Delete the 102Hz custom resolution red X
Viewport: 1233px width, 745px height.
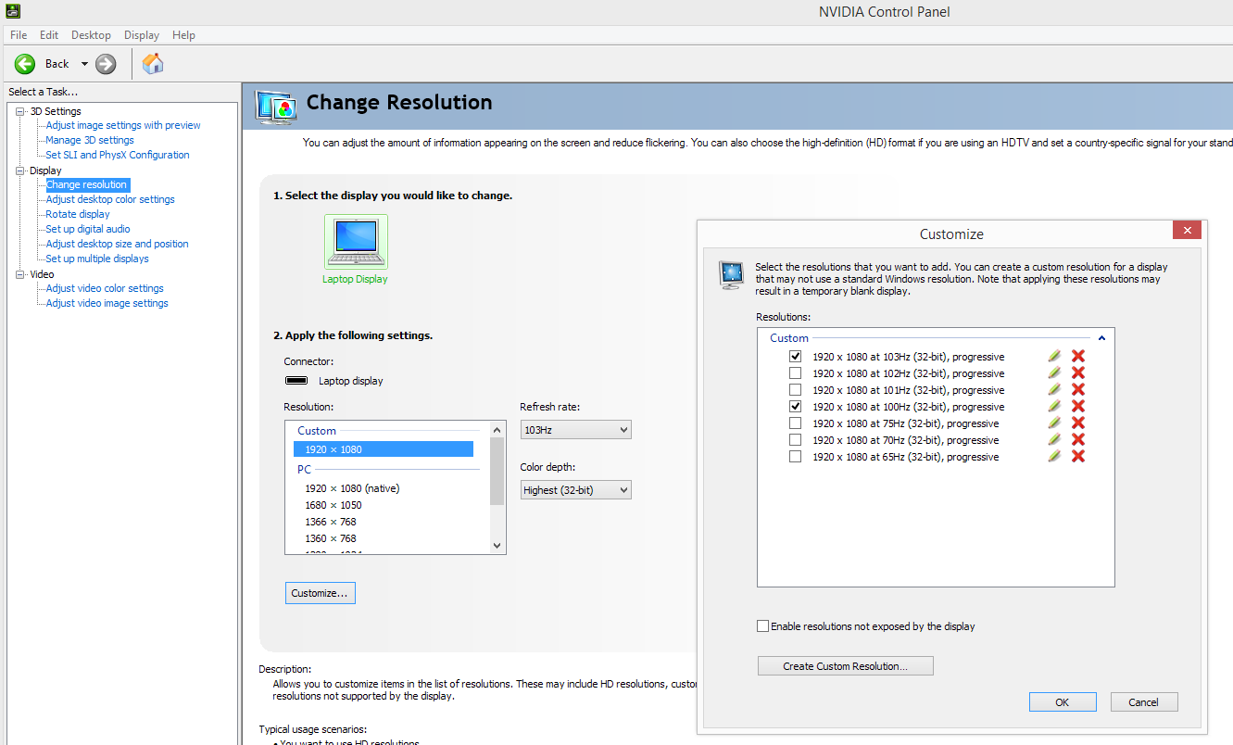tap(1078, 372)
